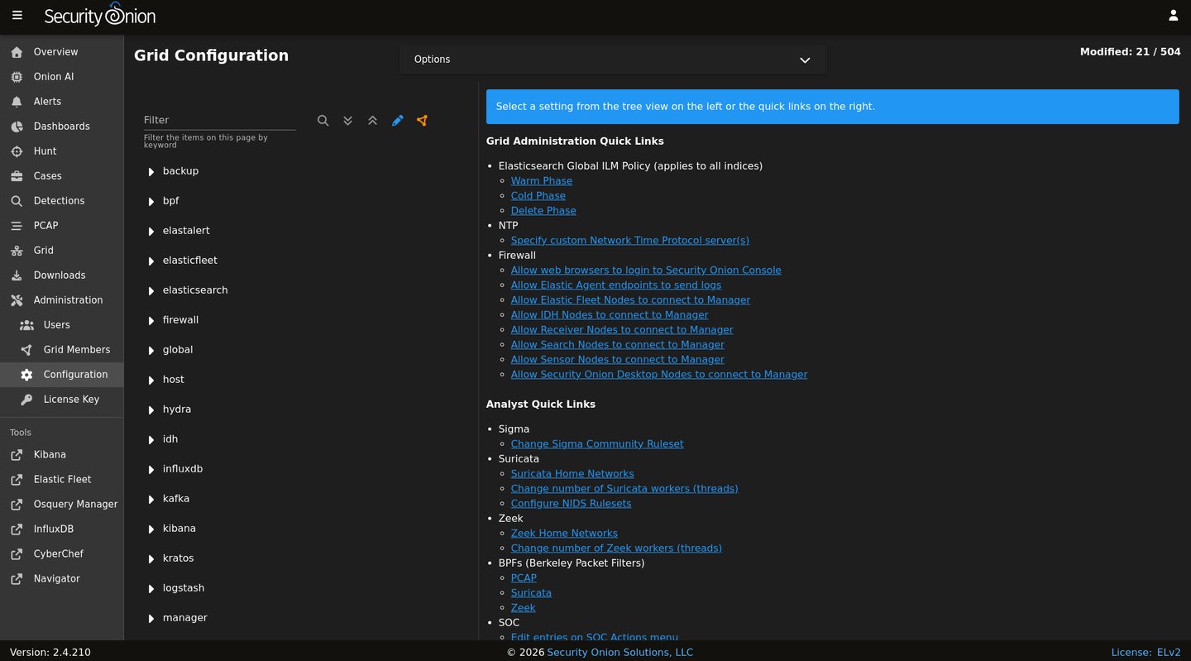The height and width of the screenshot is (661, 1191).
Task: Click the Overview home icon in sidebar
Action: pos(17,52)
